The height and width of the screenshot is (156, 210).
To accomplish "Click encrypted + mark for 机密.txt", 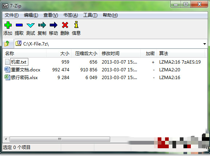I will coord(153,62).
